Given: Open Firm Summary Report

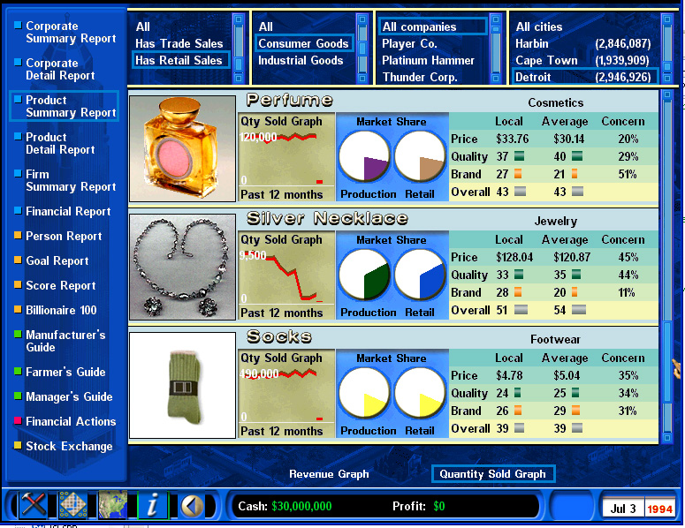Looking at the screenshot, I should [71, 180].
